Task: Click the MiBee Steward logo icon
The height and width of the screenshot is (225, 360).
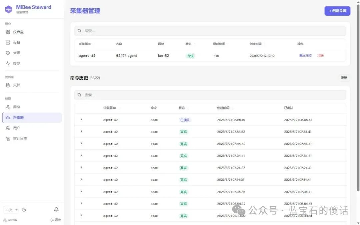Action: 8,9
